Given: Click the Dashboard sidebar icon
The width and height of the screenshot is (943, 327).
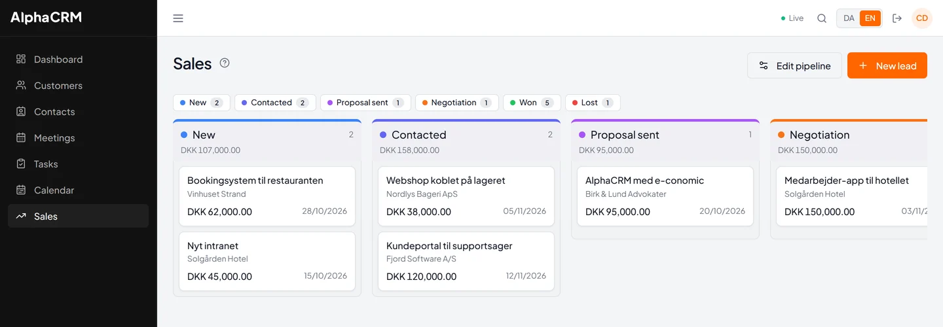Looking at the screenshot, I should point(21,59).
